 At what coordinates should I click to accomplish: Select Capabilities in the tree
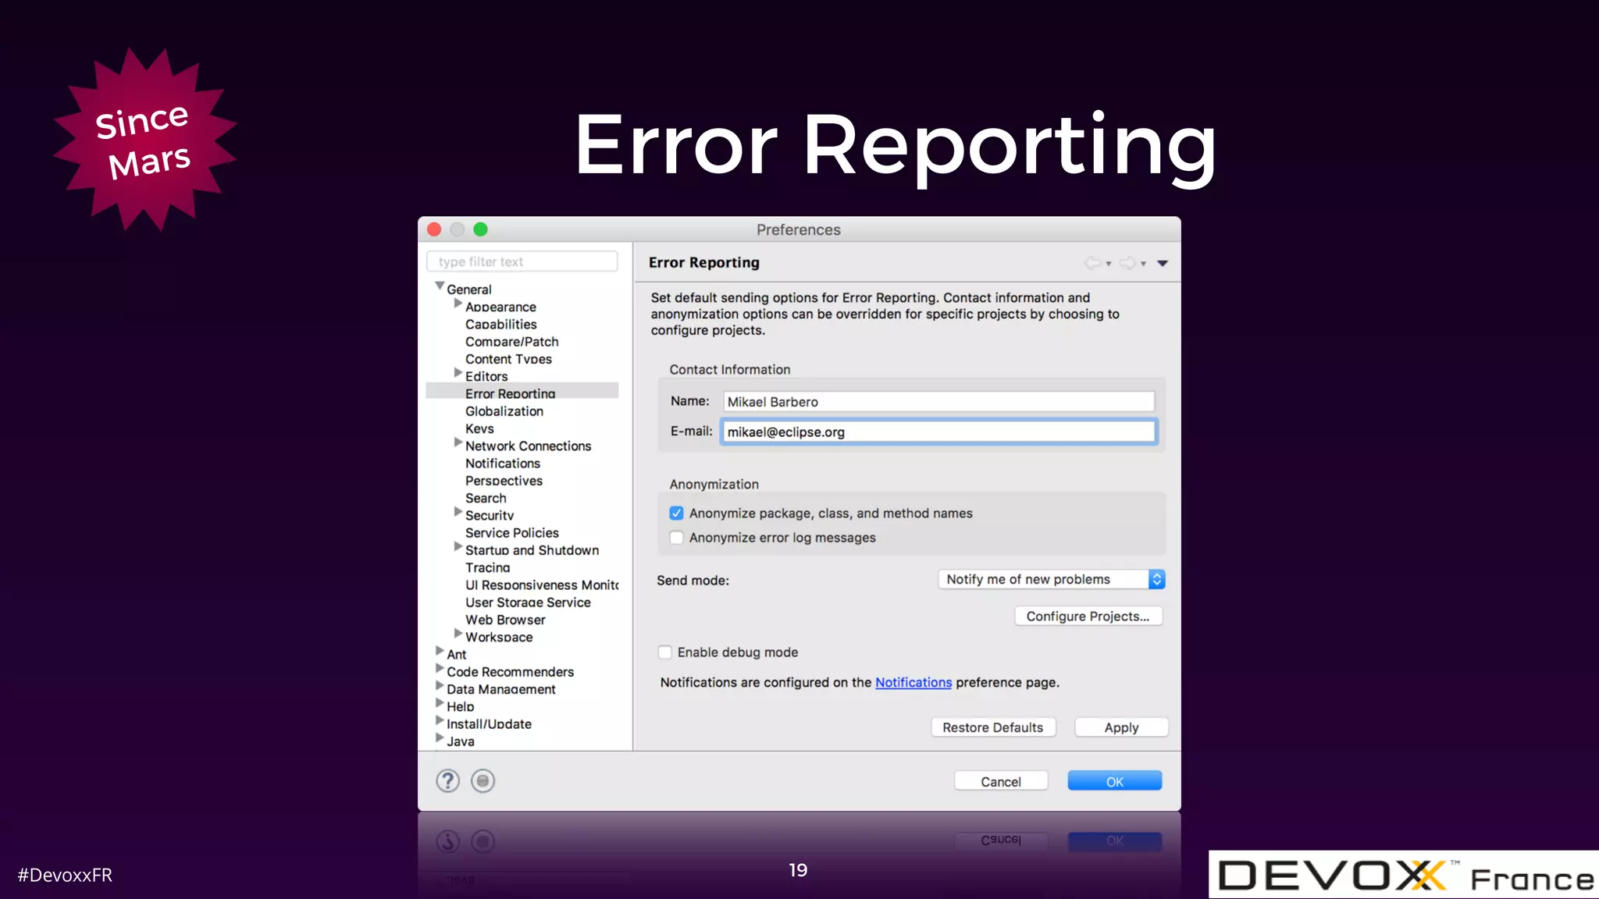tap(501, 324)
